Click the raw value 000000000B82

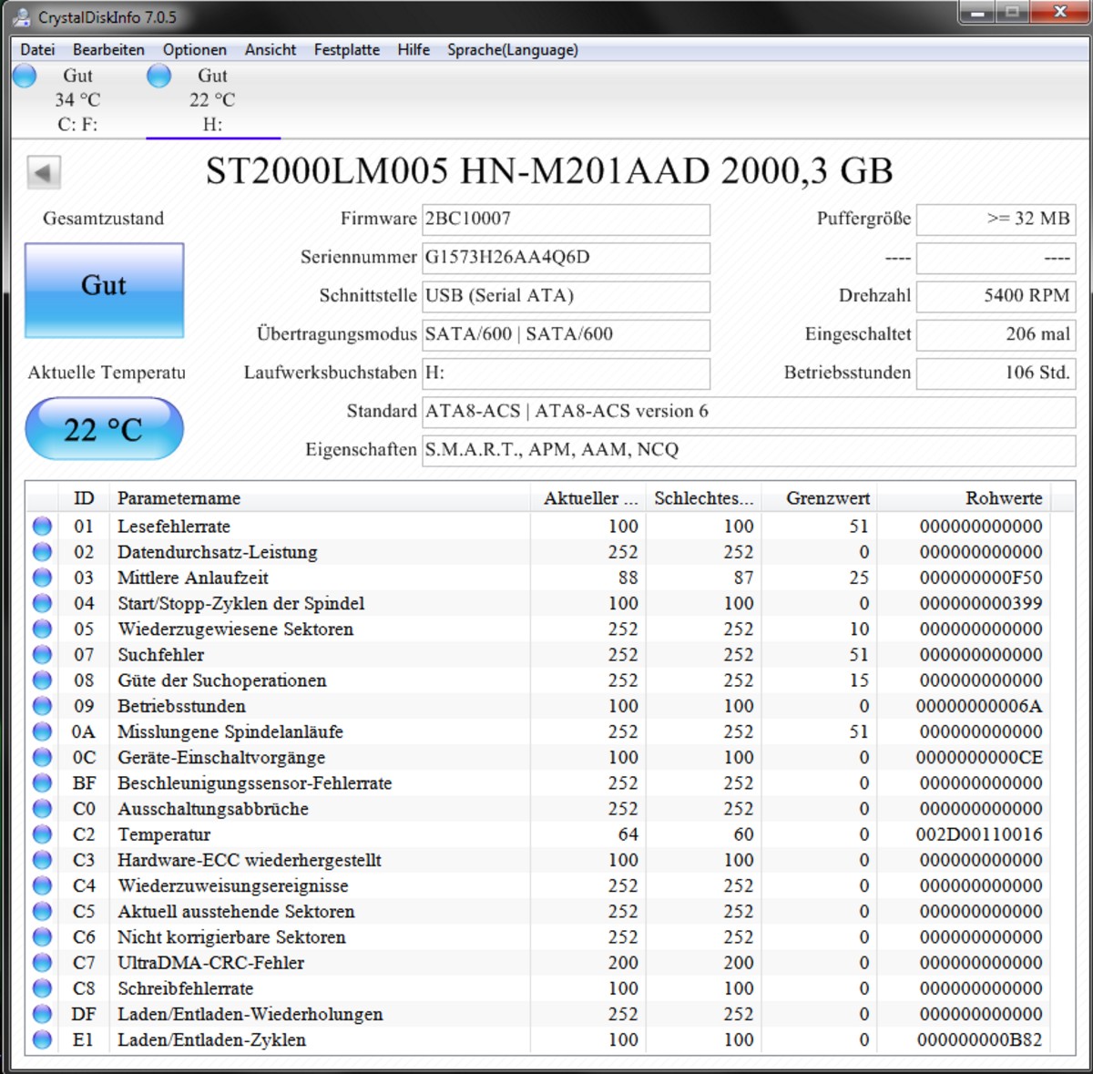[979, 1040]
